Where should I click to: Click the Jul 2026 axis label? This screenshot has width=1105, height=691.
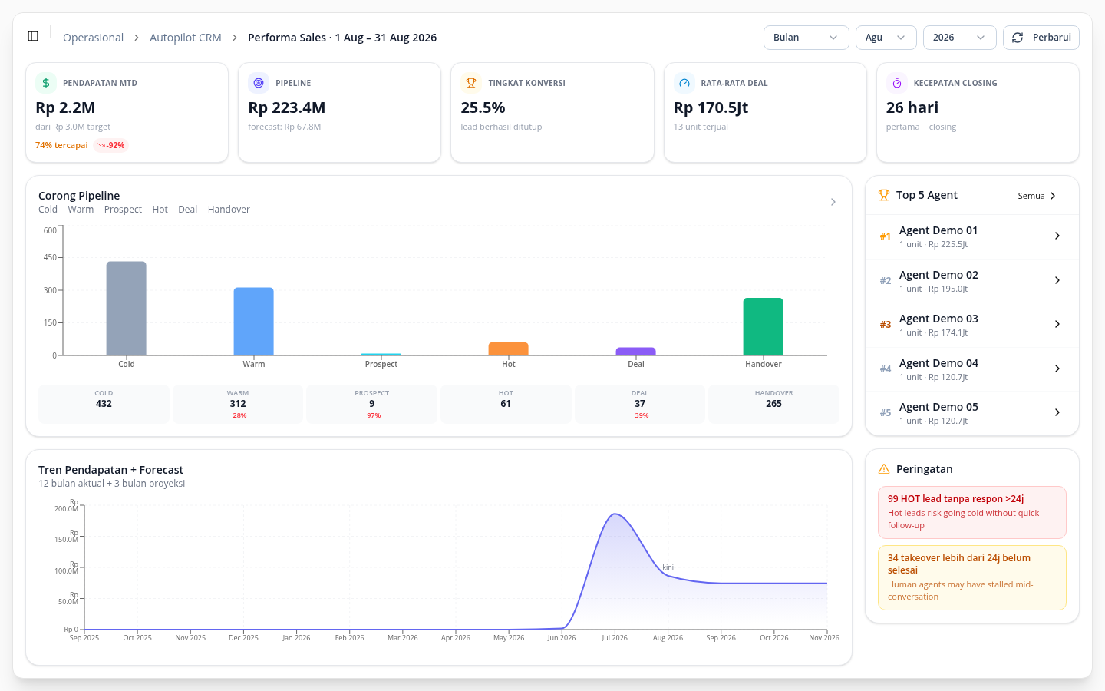[615, 638]
